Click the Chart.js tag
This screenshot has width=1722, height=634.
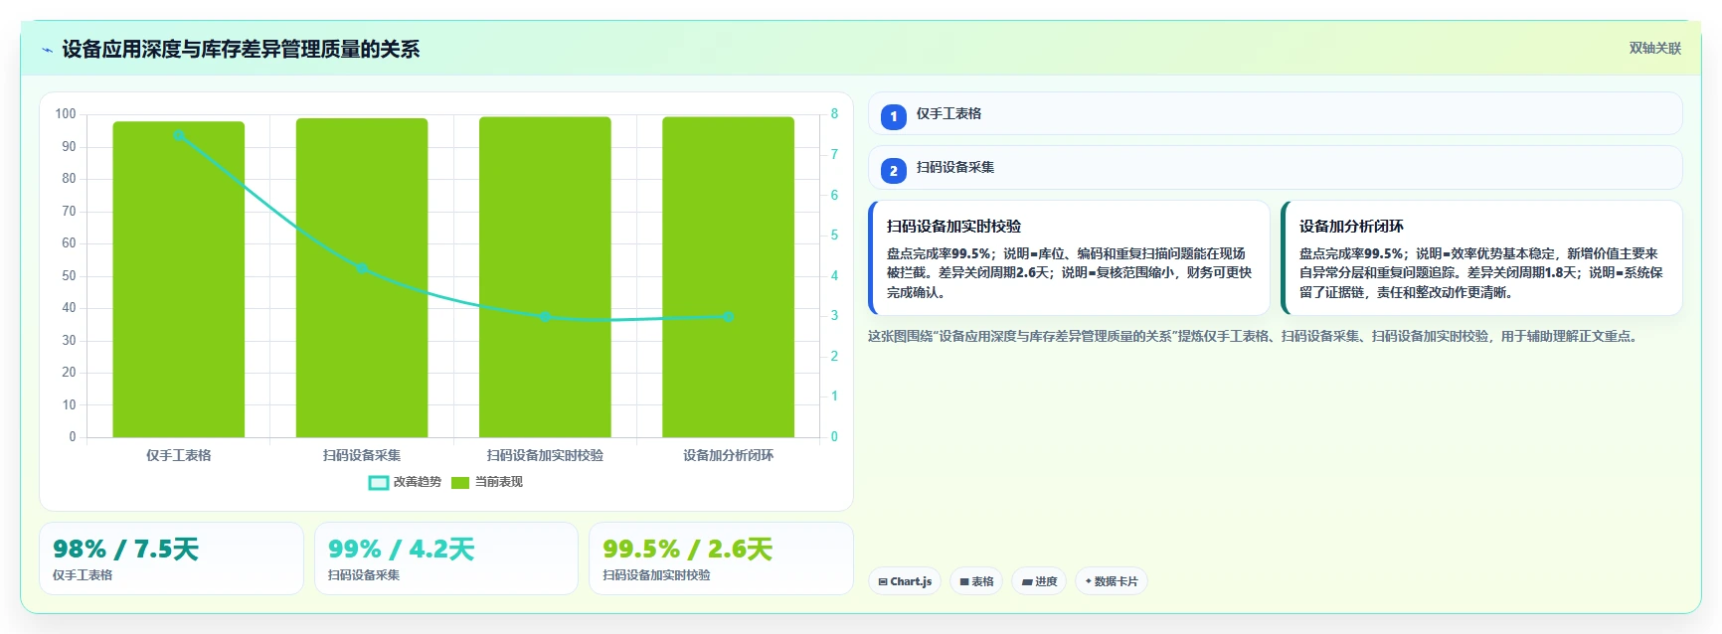905,581
